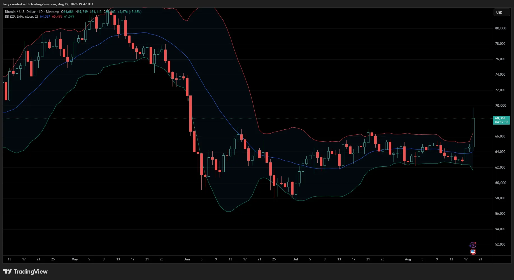Click the 64,000 price axis label
Screen dimensions: 514x280
coord(501,152)
